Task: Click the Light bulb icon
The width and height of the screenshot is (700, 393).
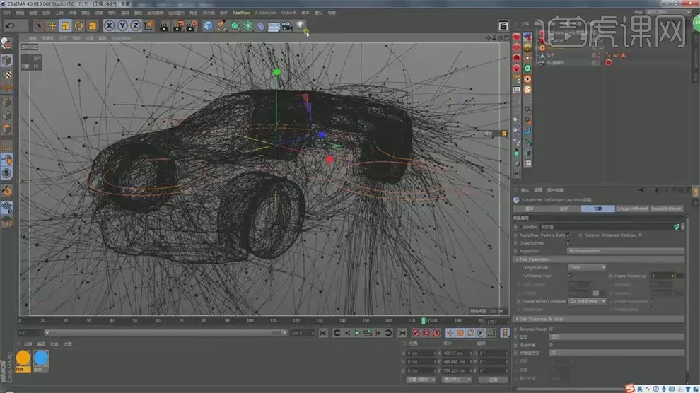Action: tap(300, 25)
